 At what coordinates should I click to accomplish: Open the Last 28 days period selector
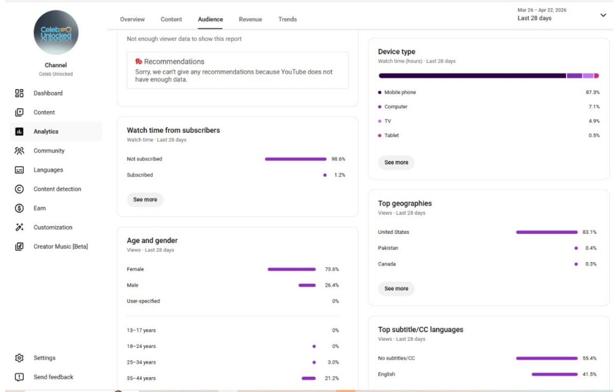tap(534, 18)
